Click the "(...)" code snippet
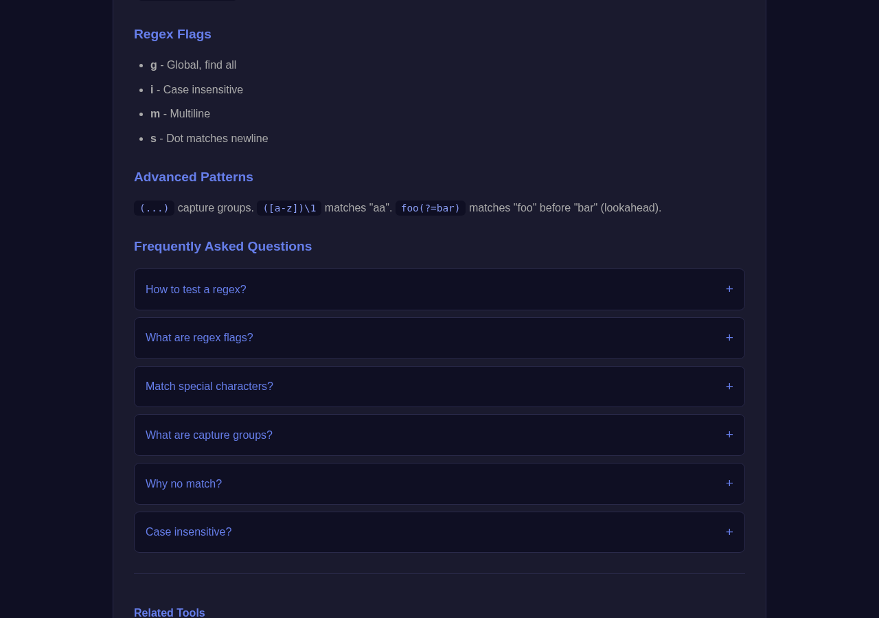This screenshot has height=618, width=879. pyautogui.click(x=154, y=208)
